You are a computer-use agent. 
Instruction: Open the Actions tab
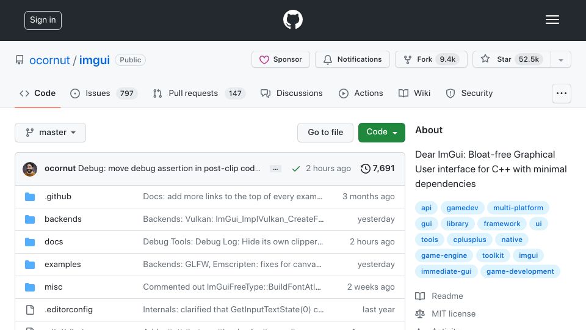(361, 93)
